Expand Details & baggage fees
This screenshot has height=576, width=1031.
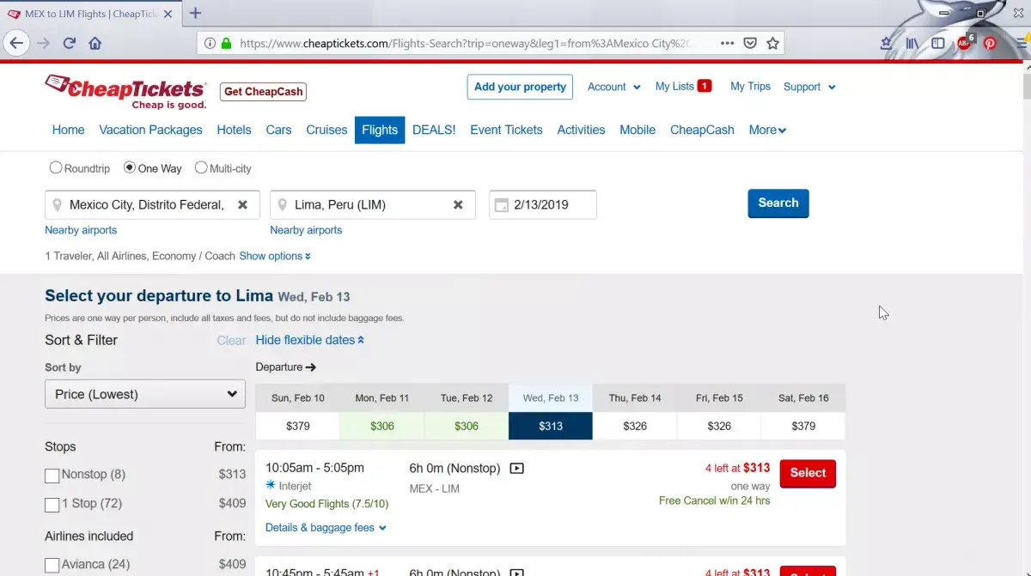click(x=326, y=528)
